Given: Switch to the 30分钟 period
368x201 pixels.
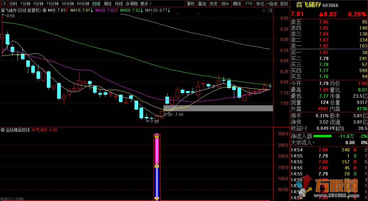Looking at the screenshot, I should [68, 4].
